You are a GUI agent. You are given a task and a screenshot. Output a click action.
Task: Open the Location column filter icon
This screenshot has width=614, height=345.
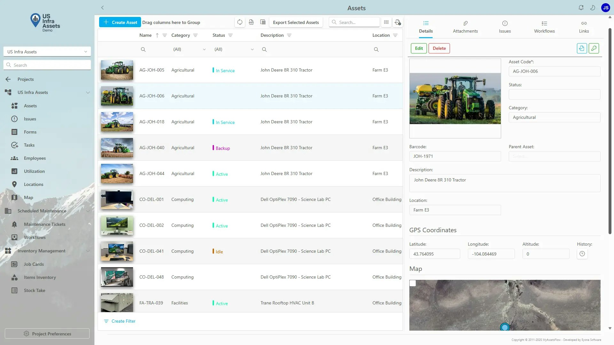[x=395, y=35]
